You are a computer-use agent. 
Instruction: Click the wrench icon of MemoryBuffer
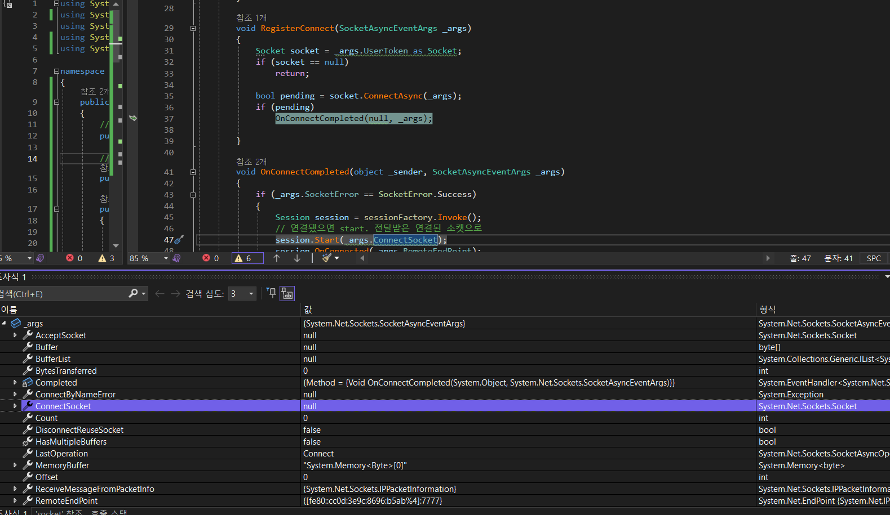tap(28, 465)
